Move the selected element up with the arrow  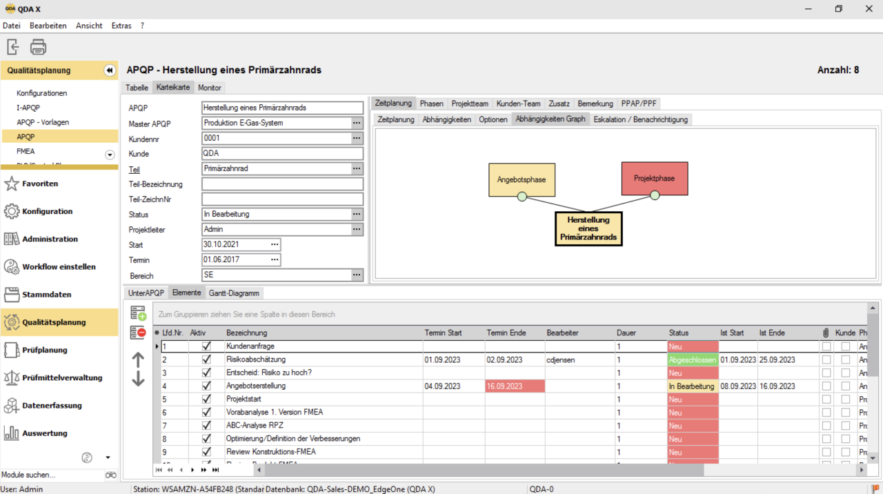point(138,360)
